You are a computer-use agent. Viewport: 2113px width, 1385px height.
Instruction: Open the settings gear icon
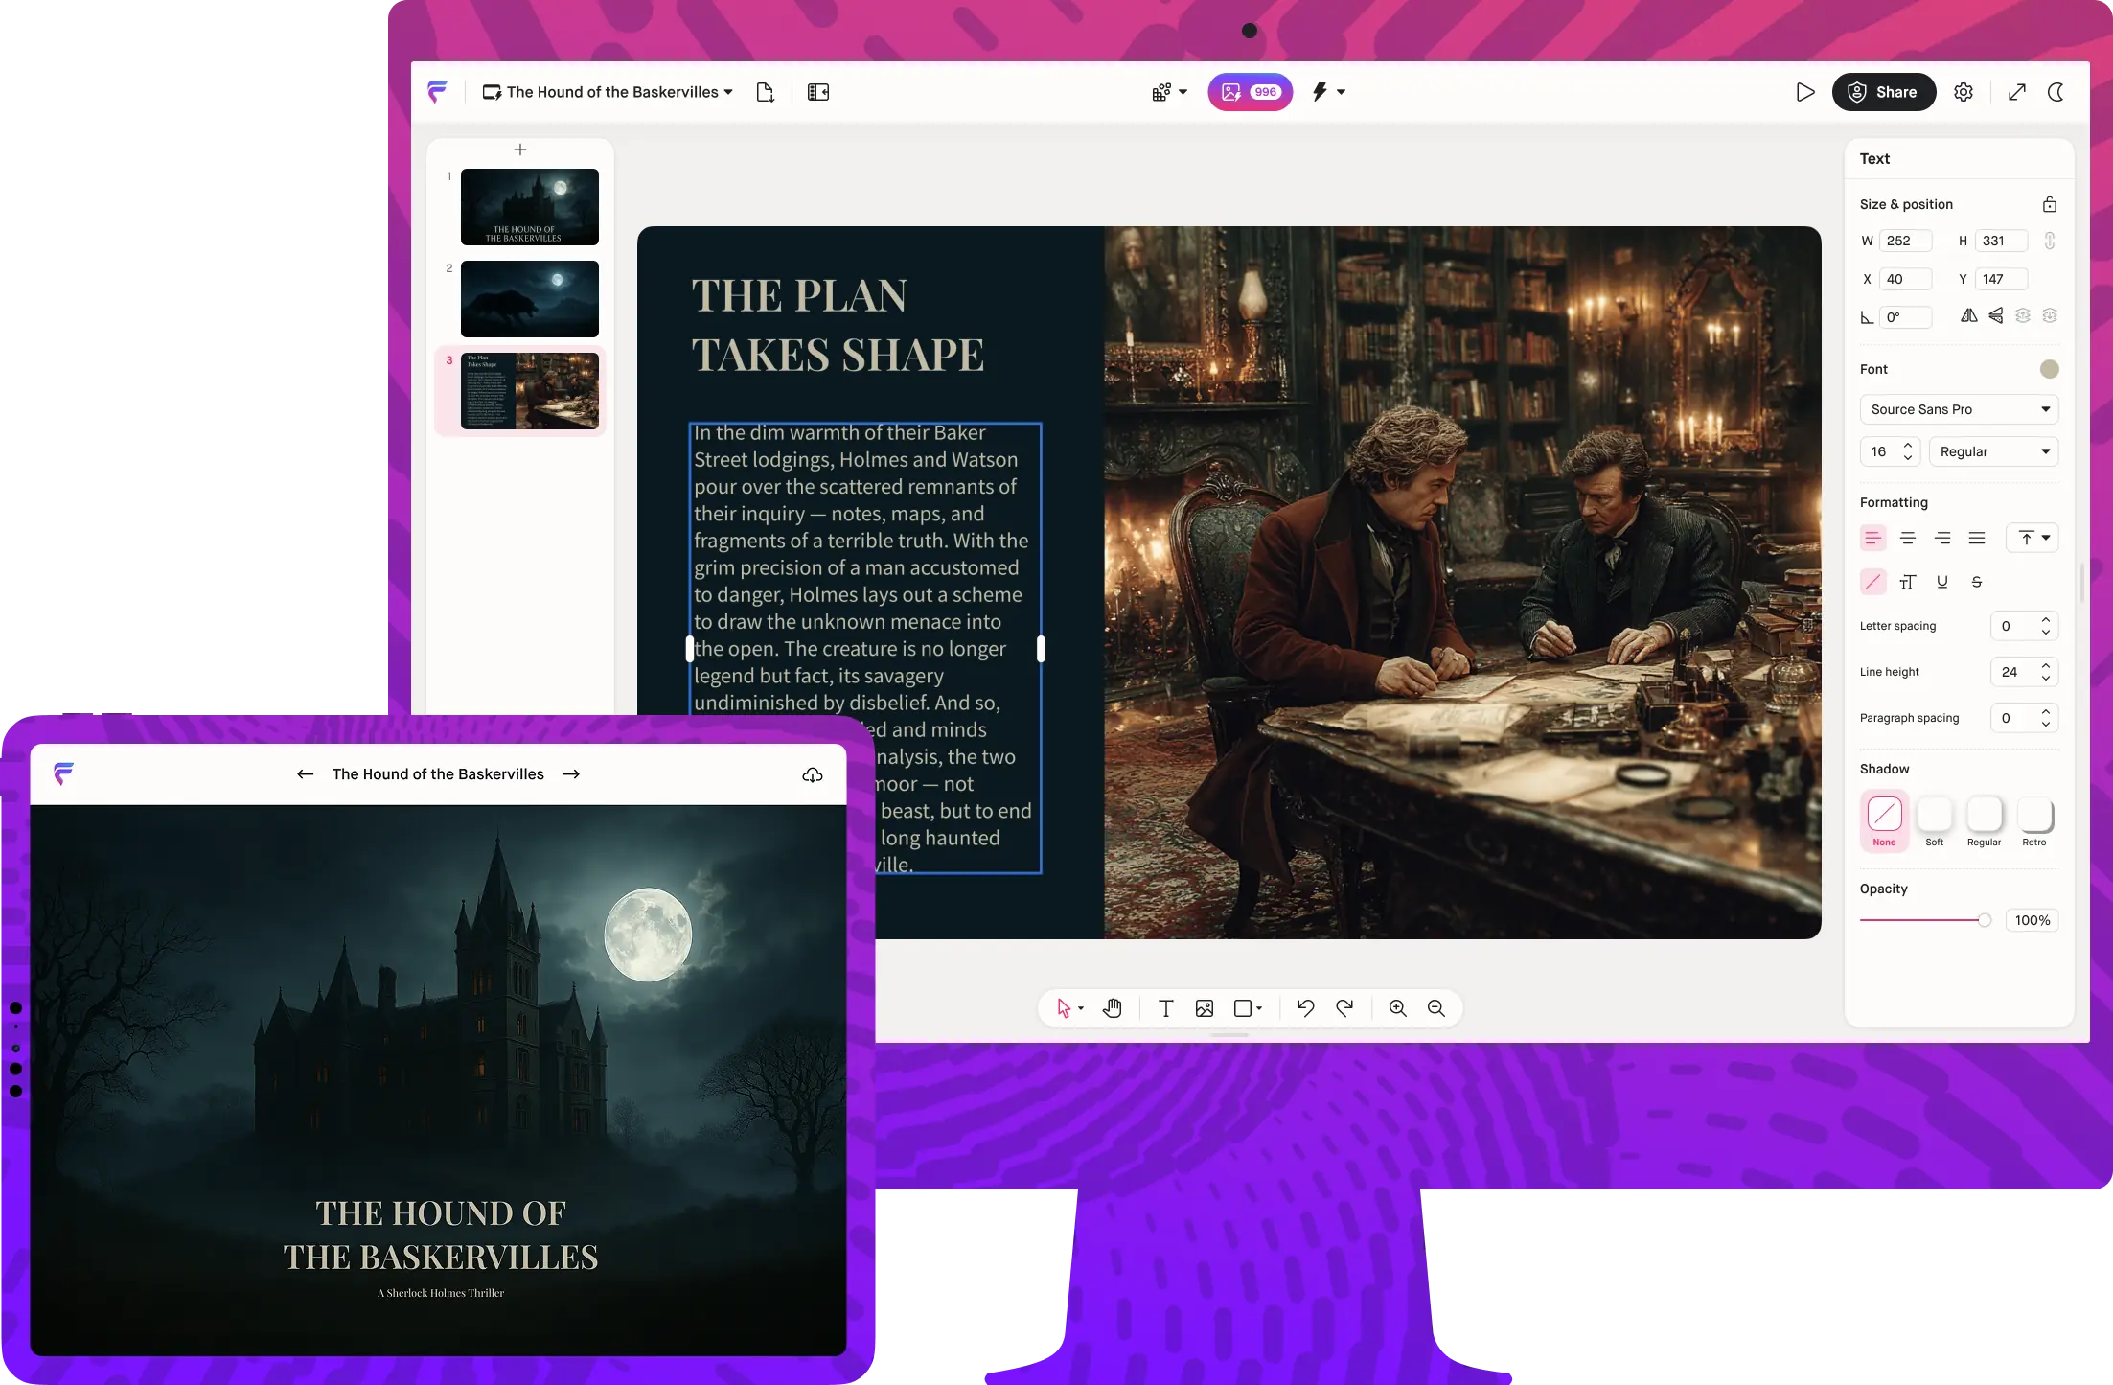click(1964, 92)
